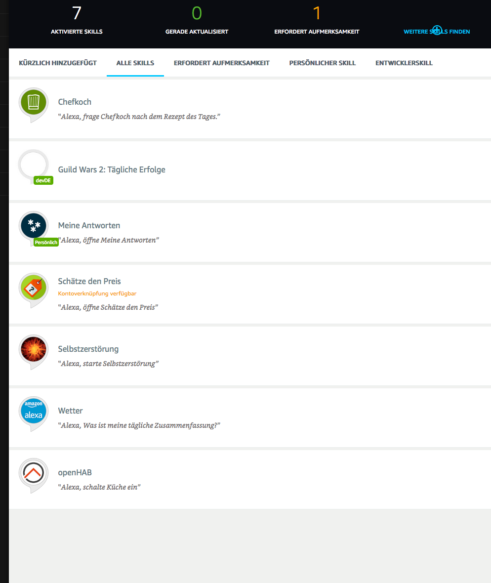Click the phrase "Alexa, öffne Schätze den Preis"

click(108, 307)
